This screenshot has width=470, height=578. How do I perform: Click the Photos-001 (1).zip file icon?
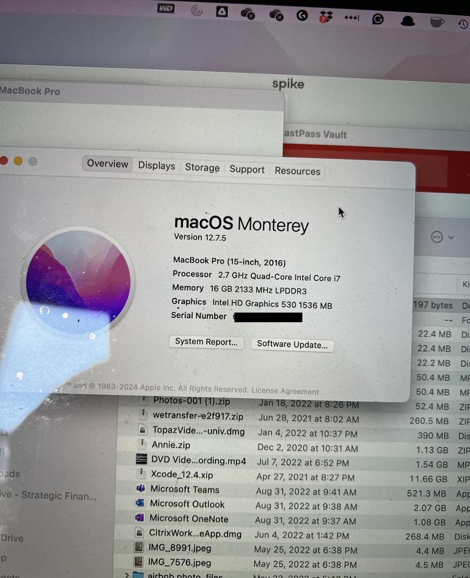point(144,400)
